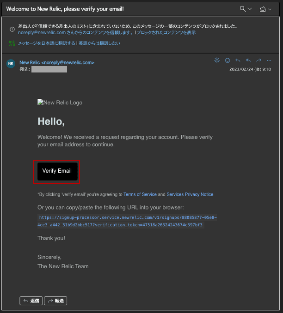Click the reply-all double arrow icon
The image size is (283, 313).
248,60
